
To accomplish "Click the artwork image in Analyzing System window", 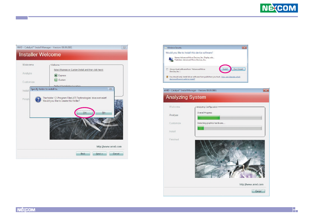I will tap(230, 159).
